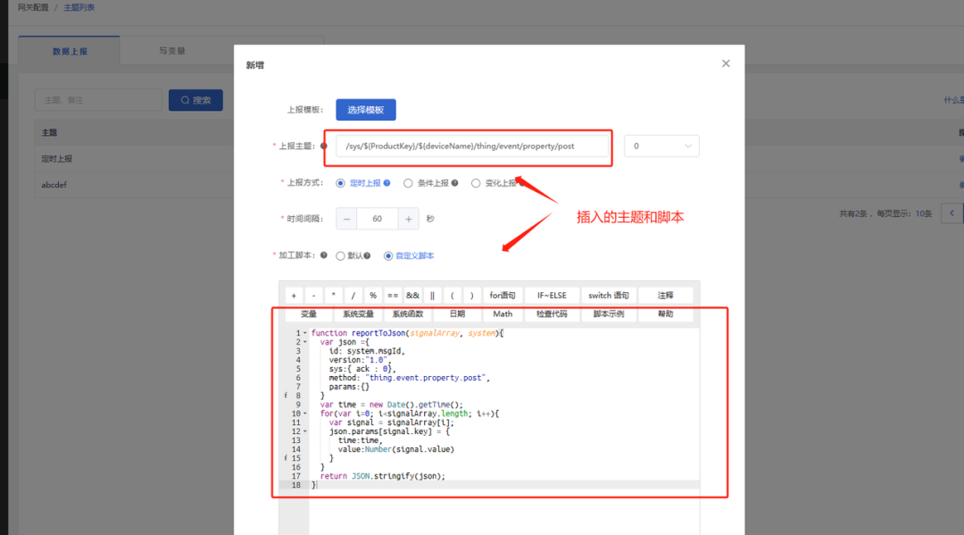964x535 pixels.
Task: Click the info icon next to 加工脚本 label
Action: click(x=323, y=255)
